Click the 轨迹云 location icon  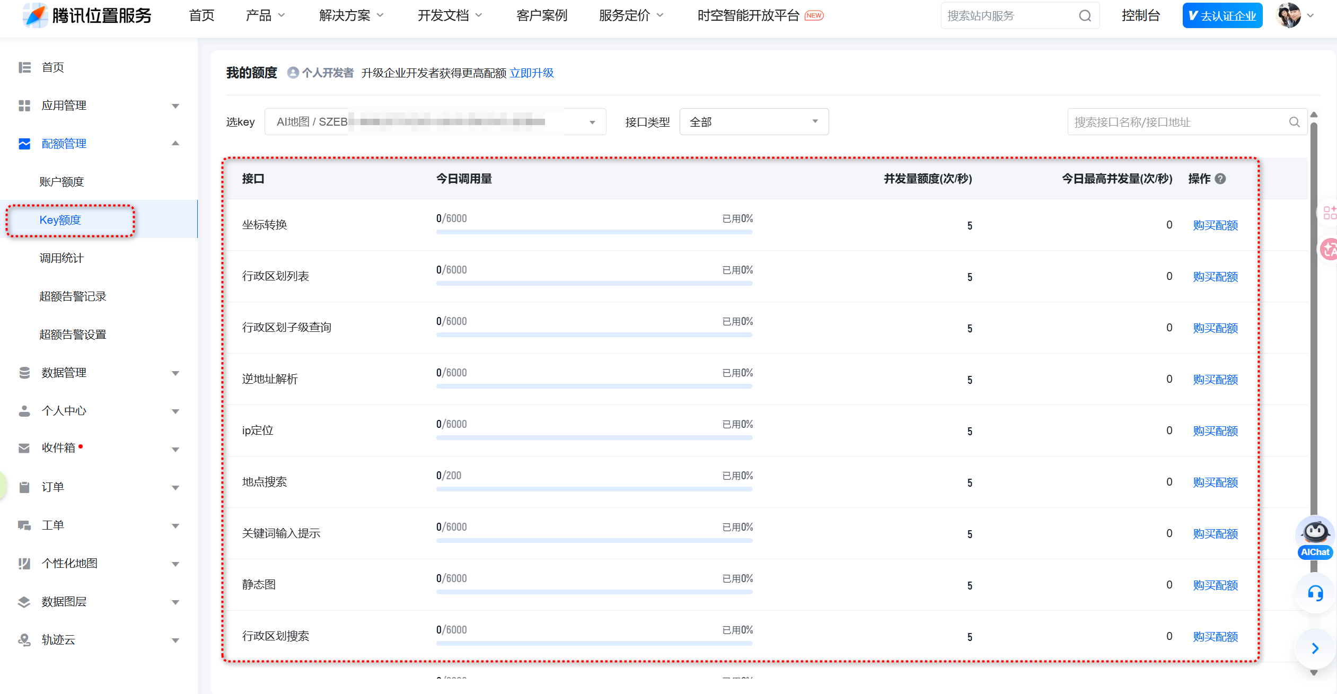pos(24,640)
